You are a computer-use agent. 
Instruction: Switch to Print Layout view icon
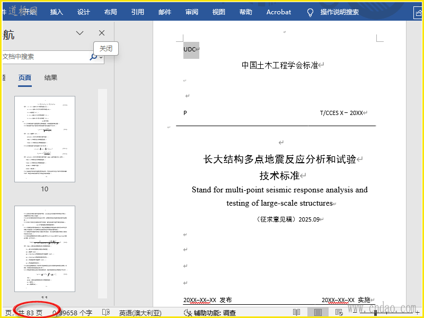317,313
